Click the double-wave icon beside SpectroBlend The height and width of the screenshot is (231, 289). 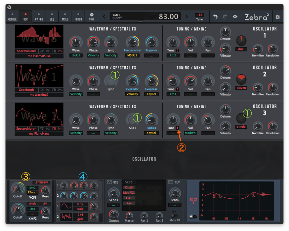(42, 51)
